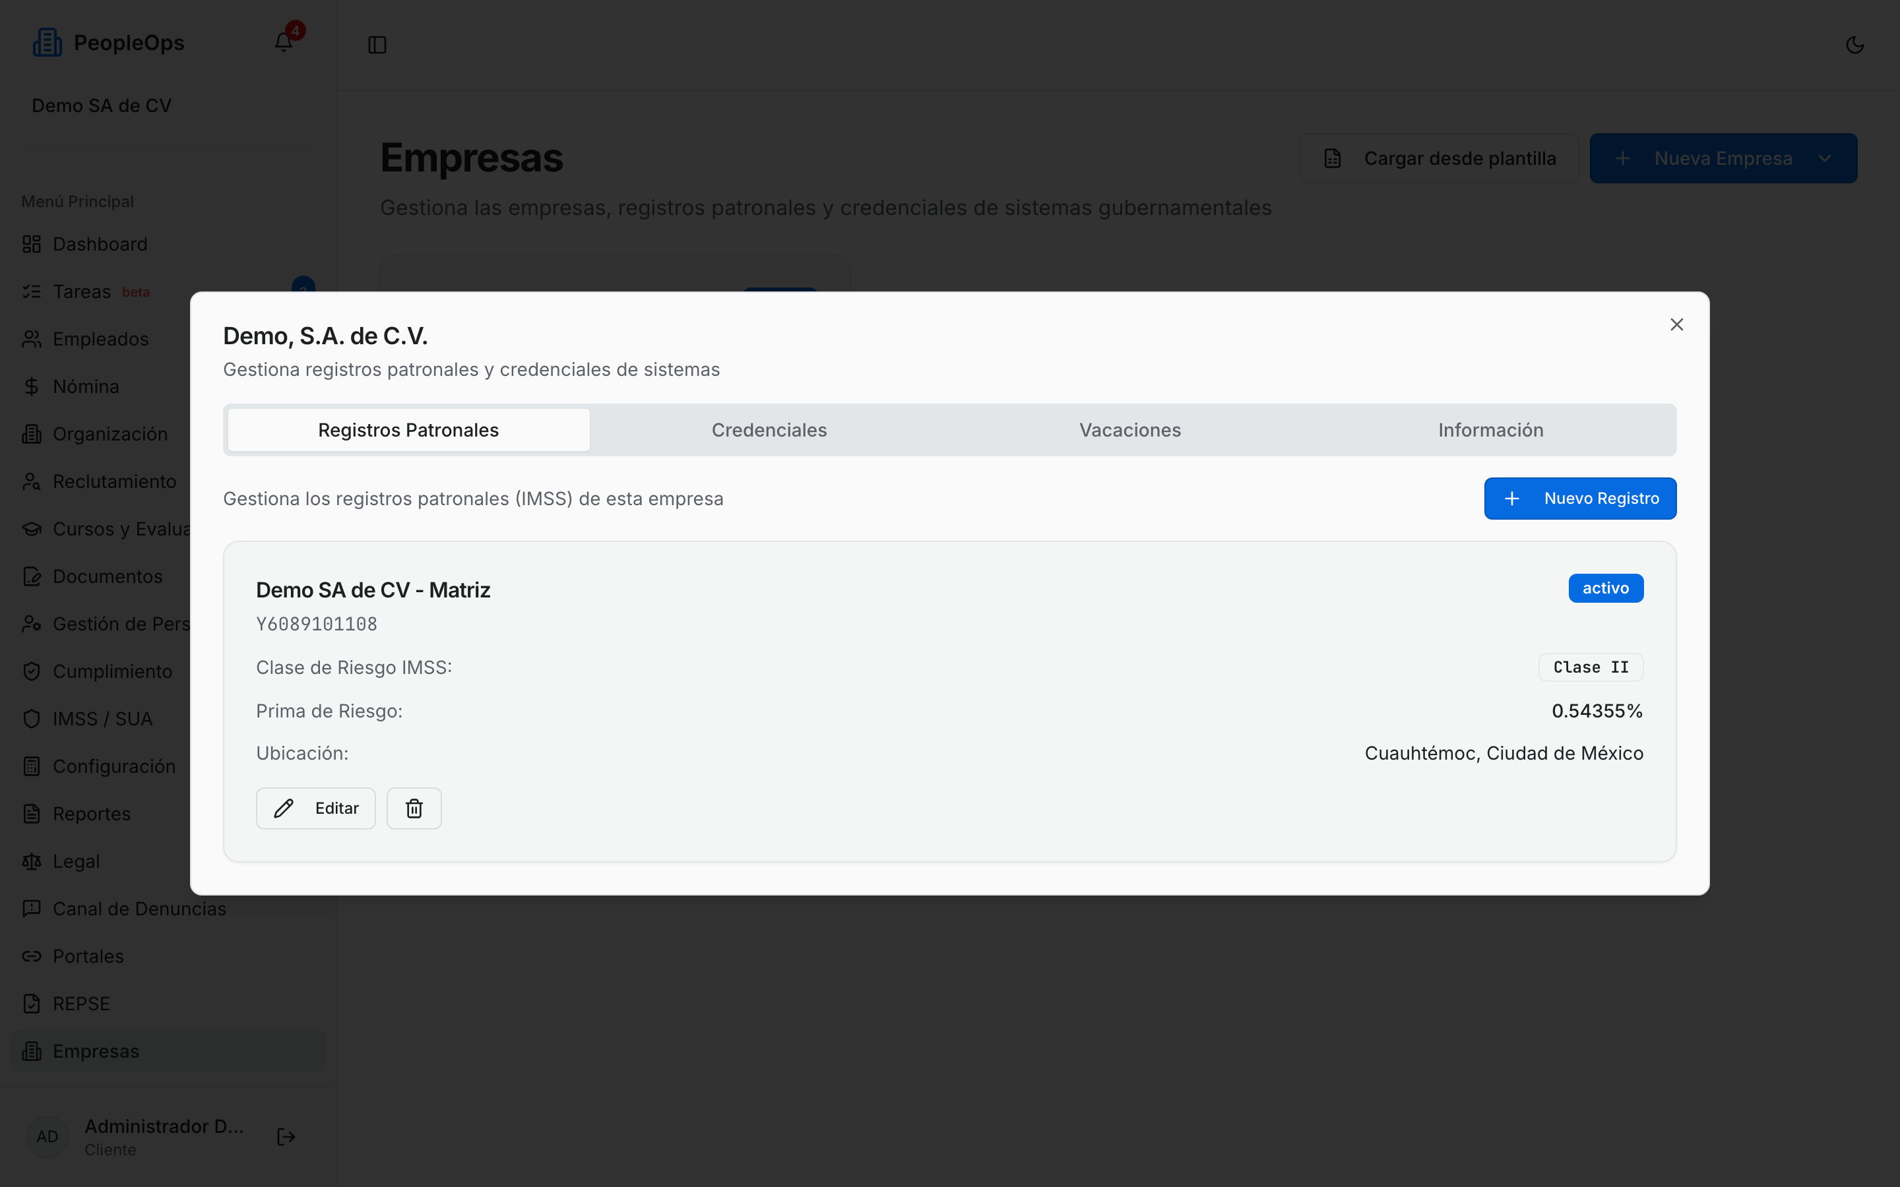The height and width of the screenshot is (1187, 1900).
Task: Open Nómina in the sidebar
Action: pyautogui.click(x=168, y=386)
